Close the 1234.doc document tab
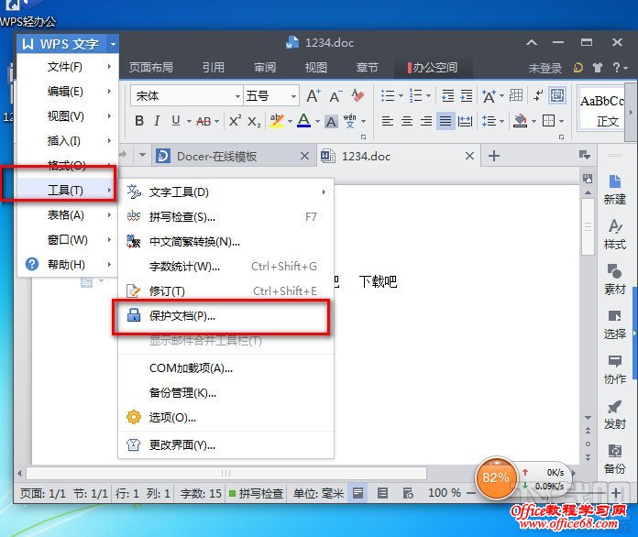Image resolution: width=638 pixels, height=537 pixels. point(469,156)
